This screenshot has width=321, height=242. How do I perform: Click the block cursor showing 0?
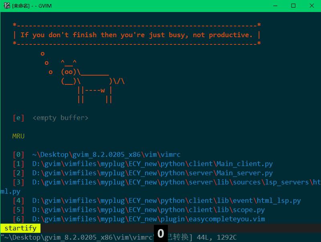coord(160,233)
